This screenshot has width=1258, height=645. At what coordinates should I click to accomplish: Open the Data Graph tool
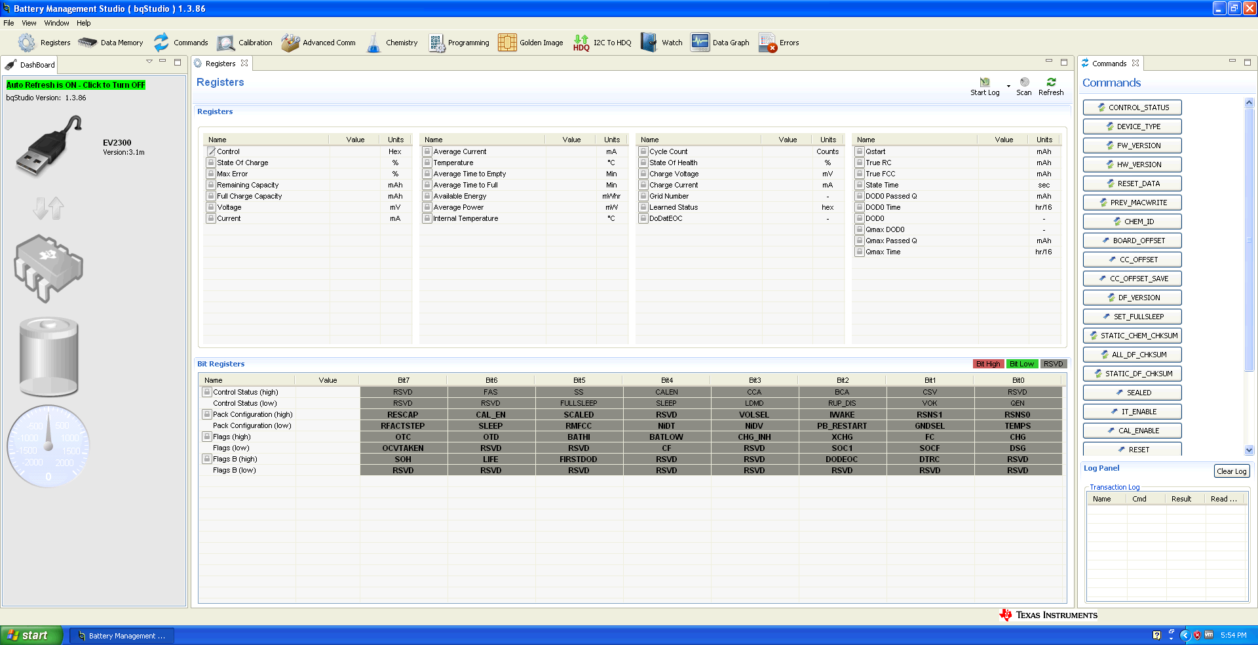tap(720, 43)
